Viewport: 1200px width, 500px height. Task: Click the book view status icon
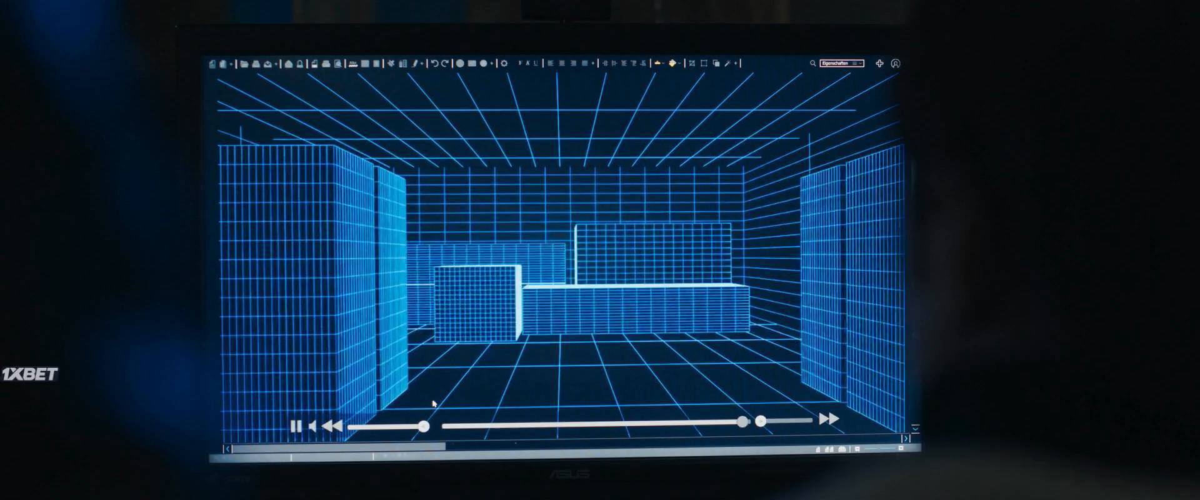(842, 449)
